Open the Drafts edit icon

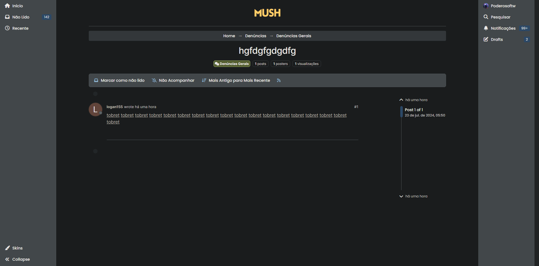coord(486,39)
